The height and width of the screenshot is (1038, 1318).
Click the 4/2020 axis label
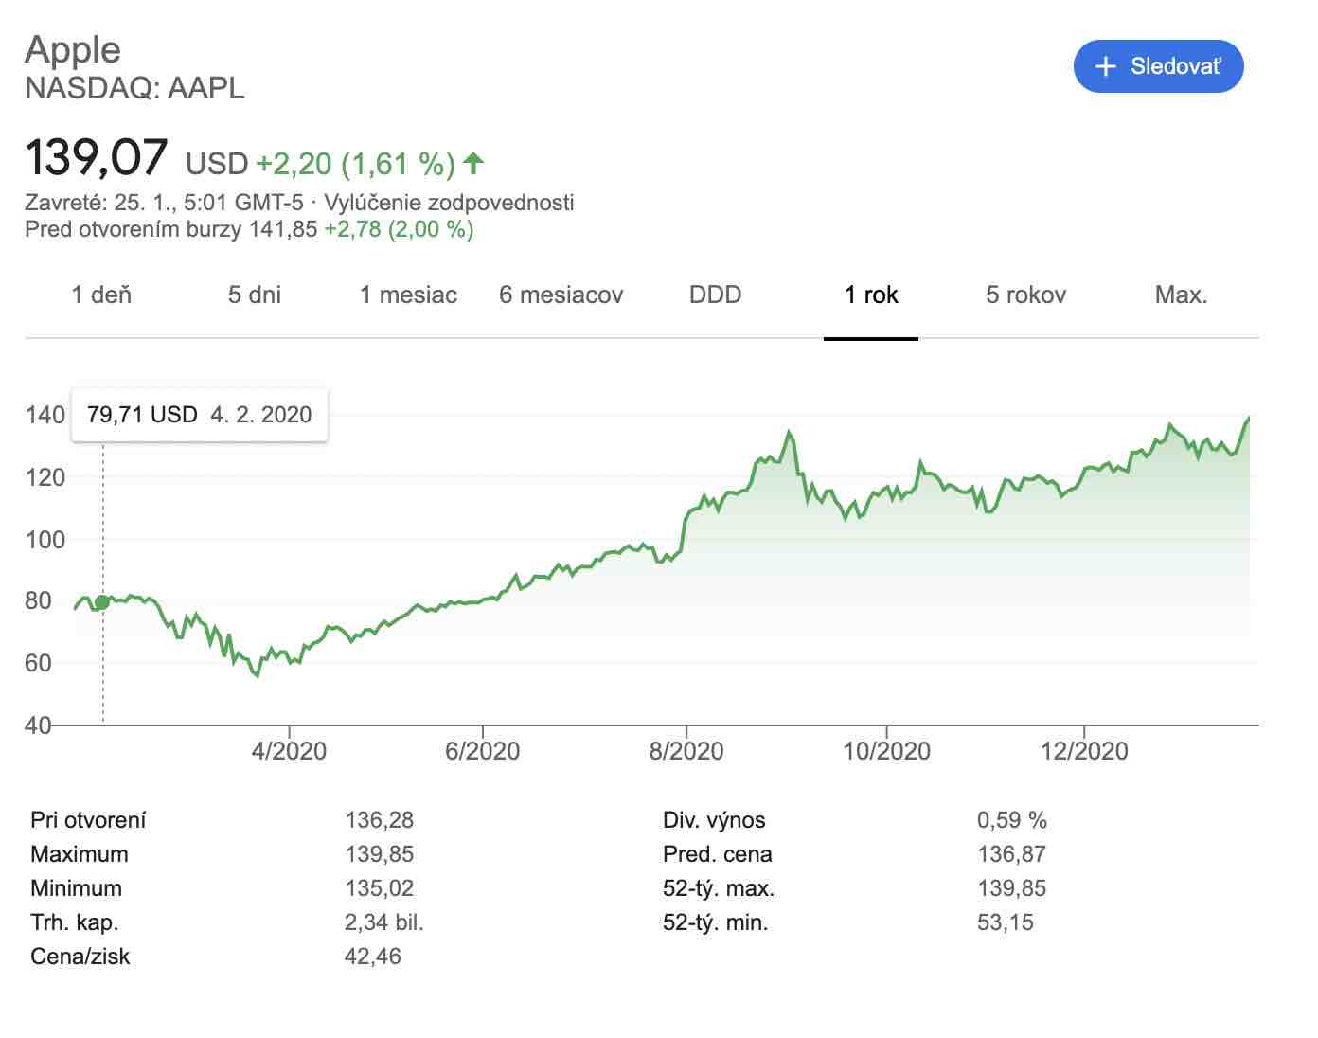point(289,751)
